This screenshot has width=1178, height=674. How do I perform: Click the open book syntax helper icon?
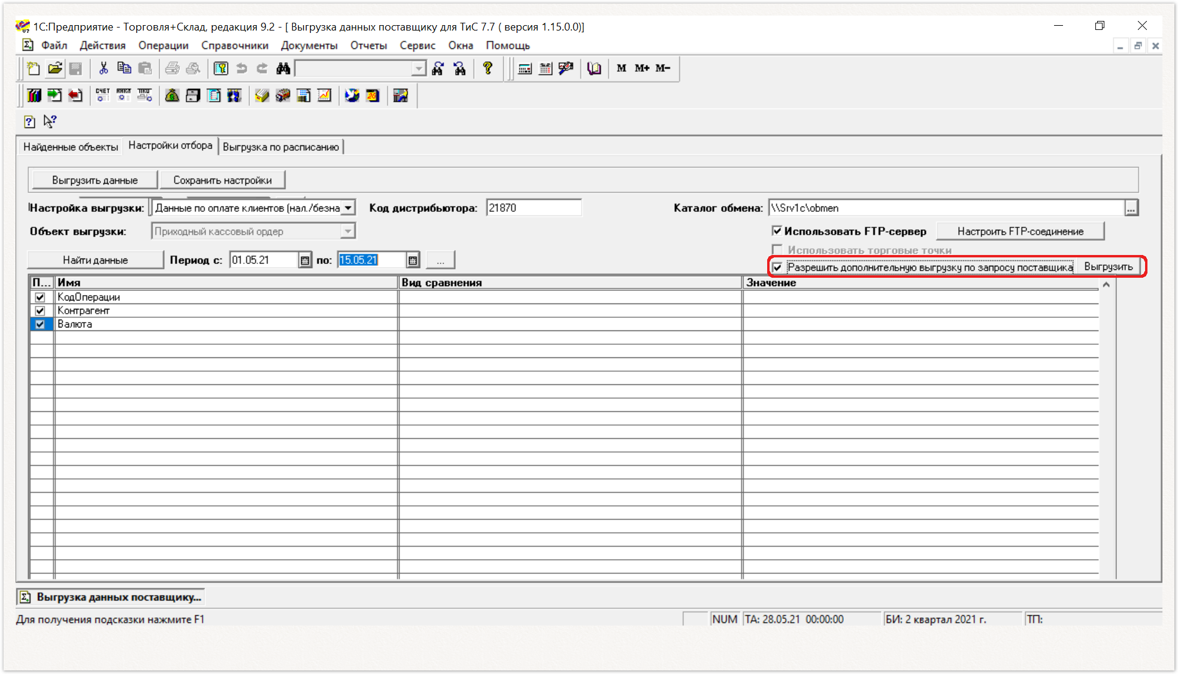coord(593,69)
